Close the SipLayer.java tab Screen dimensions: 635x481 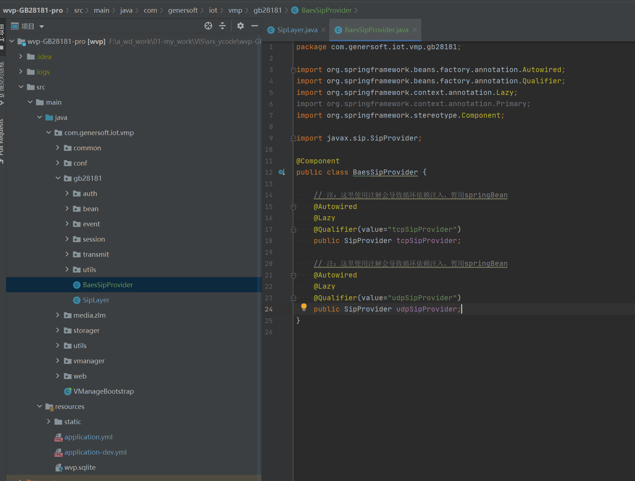(x=323, y=30)
